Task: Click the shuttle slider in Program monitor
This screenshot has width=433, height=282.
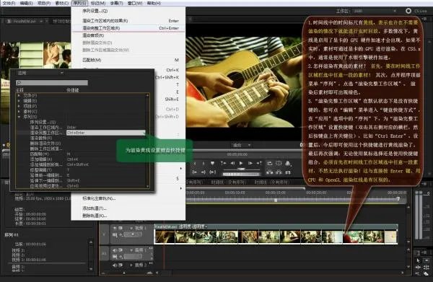Action: pyautogui.click(x=241, y=169)
